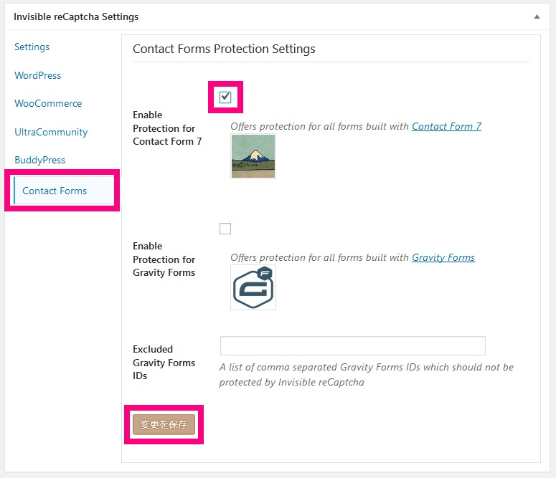This screenshot has height=478, width=556.
Task: Enable Protection for Gravity Forms checkbox
Action: tap(225, 229)
